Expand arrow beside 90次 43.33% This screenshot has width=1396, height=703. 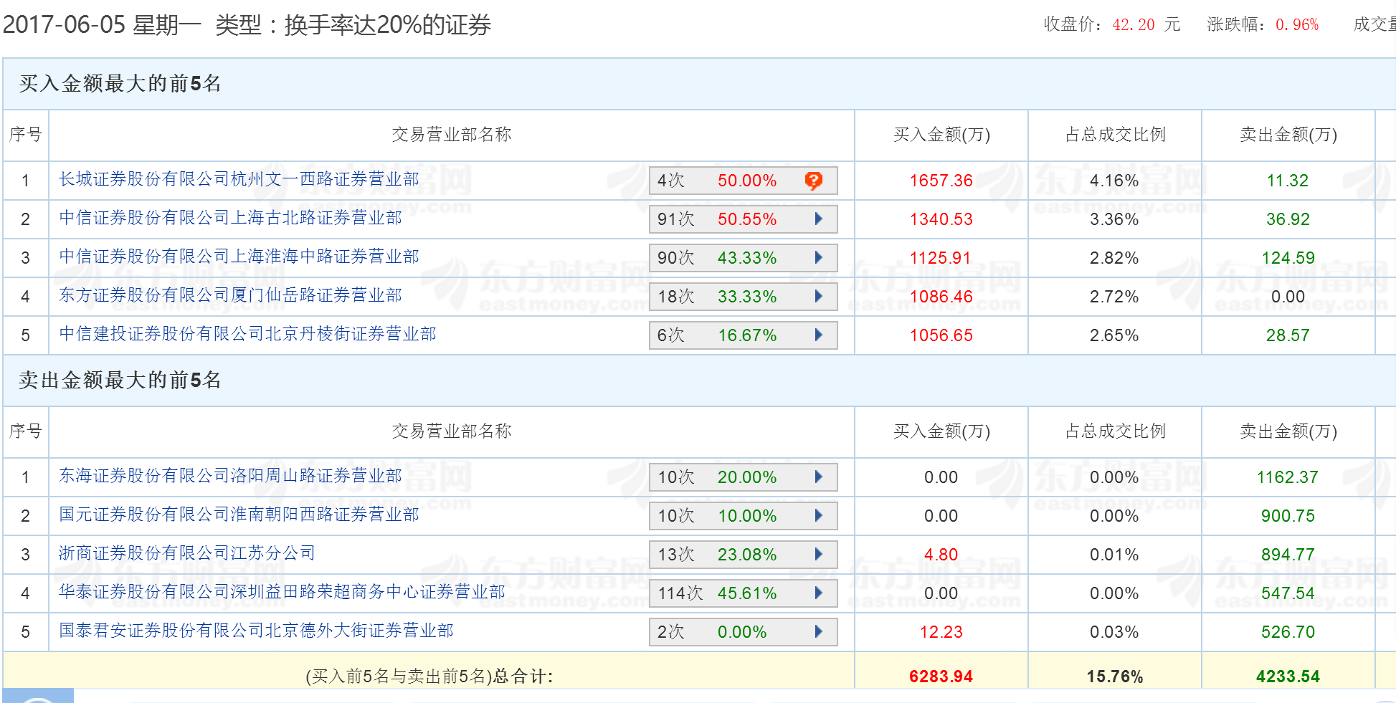[819, 258]
